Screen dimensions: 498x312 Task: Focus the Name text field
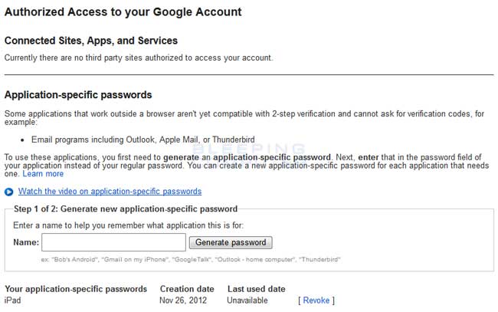(113, 242)
